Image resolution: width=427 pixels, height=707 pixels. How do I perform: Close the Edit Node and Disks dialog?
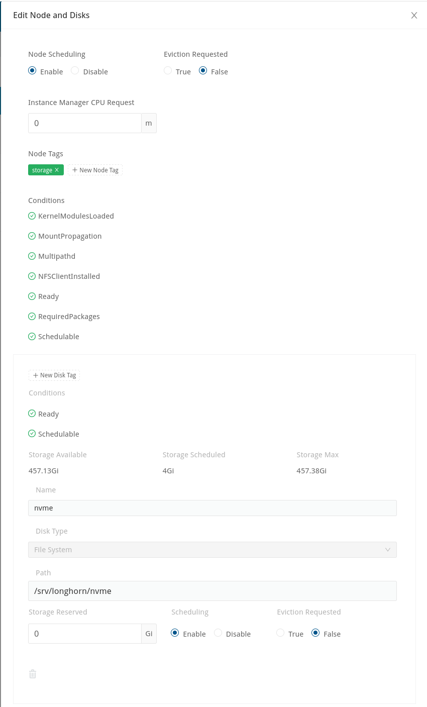(x=414, y=15)
